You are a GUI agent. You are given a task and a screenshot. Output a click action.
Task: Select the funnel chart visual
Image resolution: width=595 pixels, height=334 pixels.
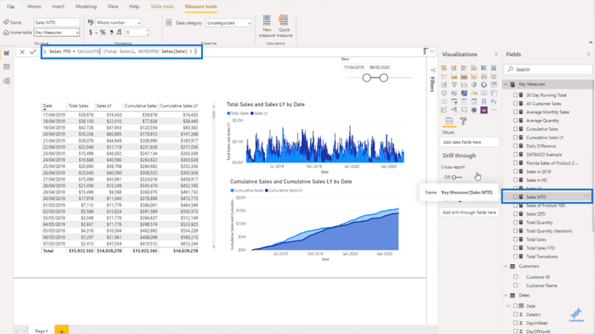tap(454, 85)
